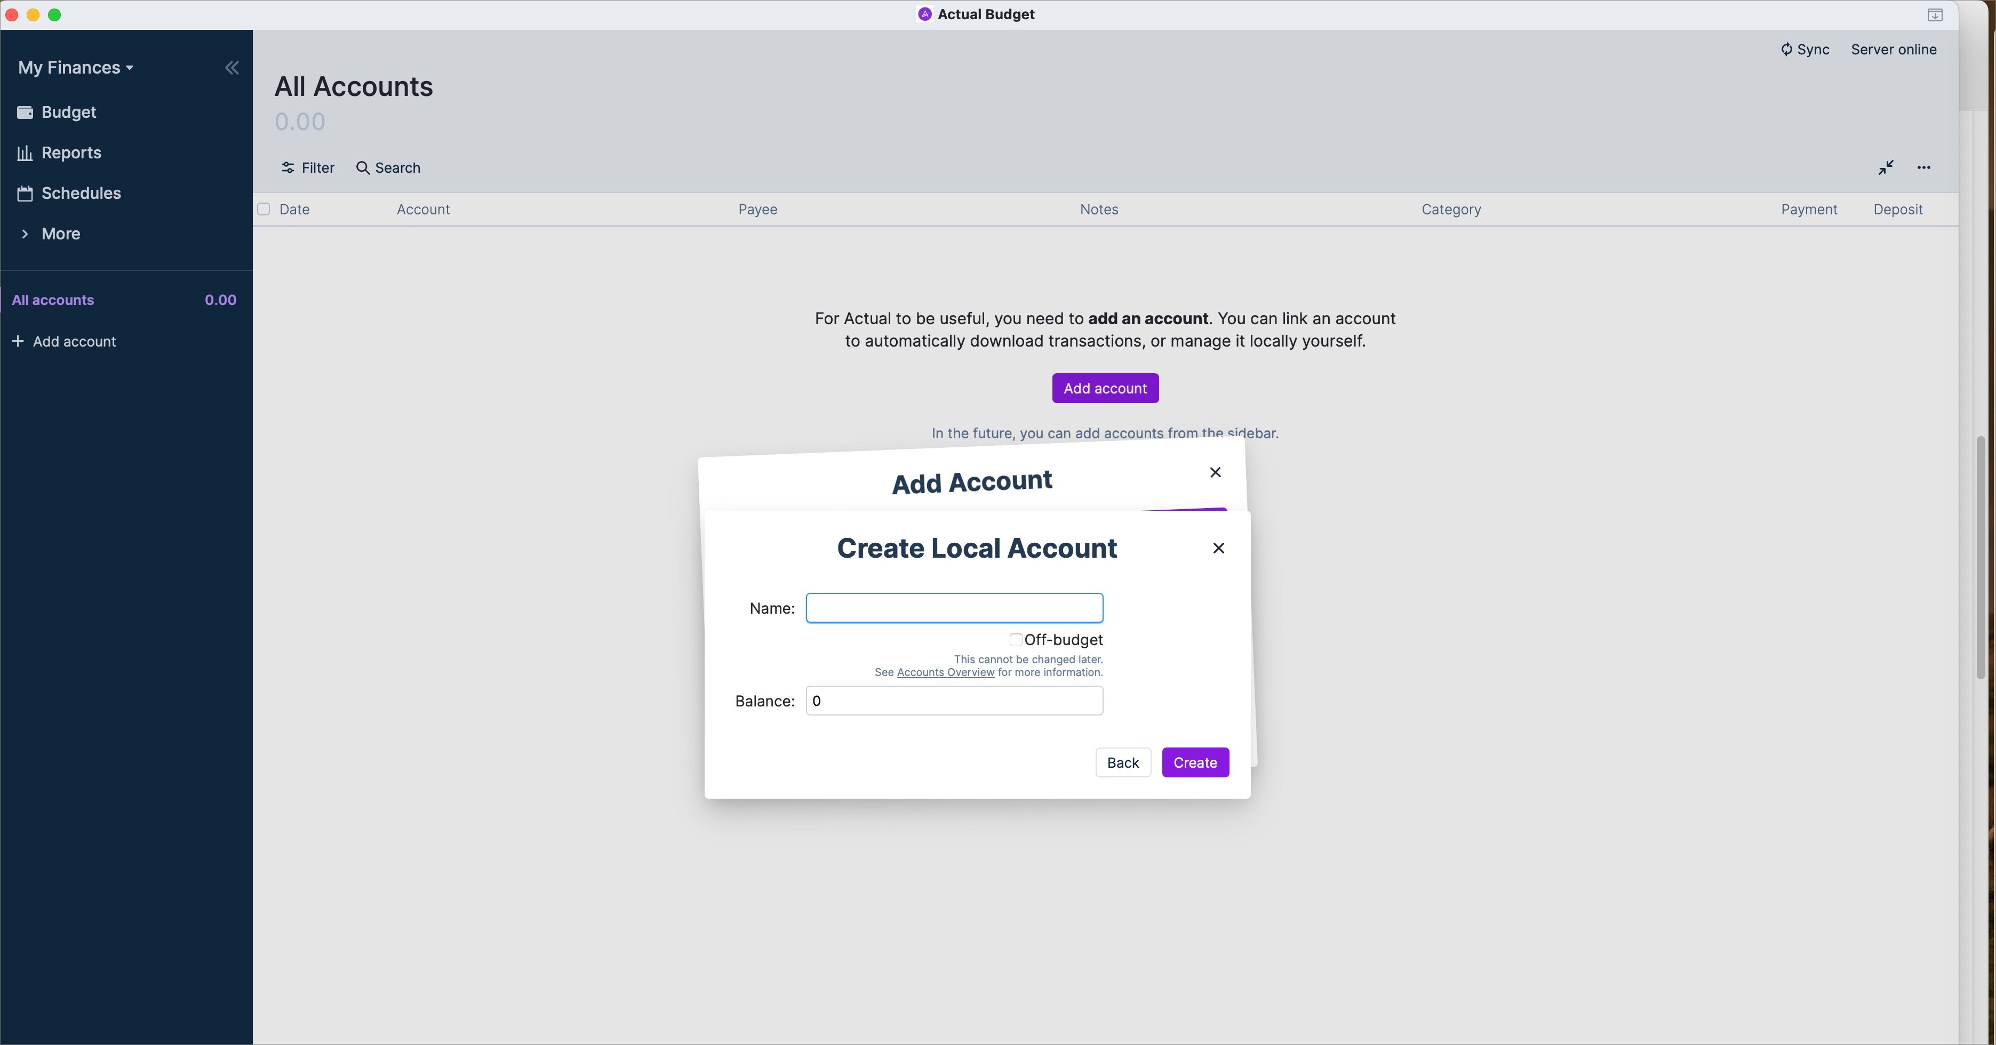The width and height of the screenshot is (1996, 1045).
Task: Click the Schedules calendar icon
Action: (x=26, y=193)
